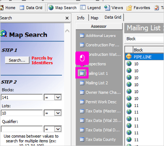Open the Legend toolbar item
The image size is (164, 146).
(x=90, y=8)
